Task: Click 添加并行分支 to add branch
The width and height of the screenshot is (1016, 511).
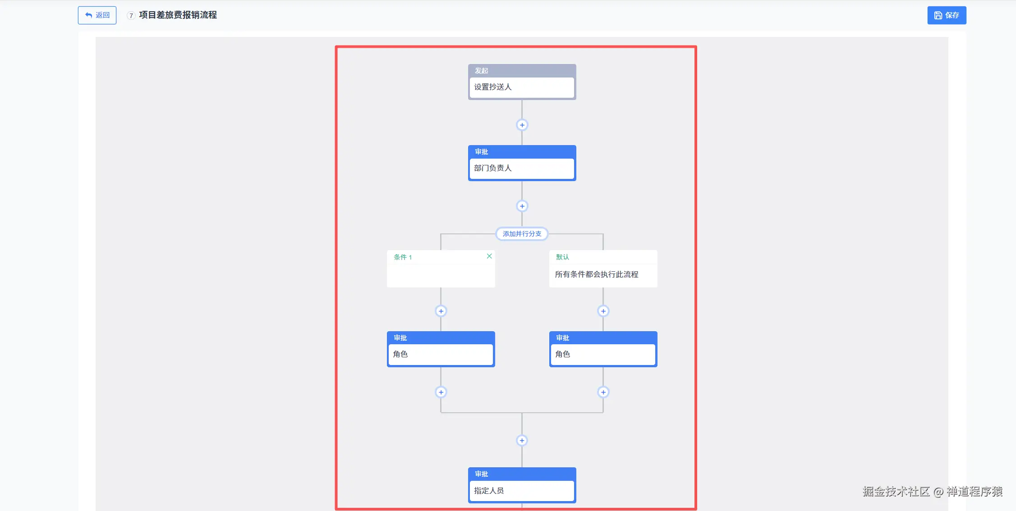Action: (522, 234)
